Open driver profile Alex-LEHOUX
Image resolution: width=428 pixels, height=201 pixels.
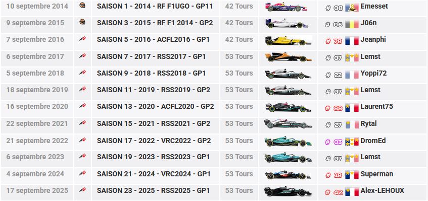coord(382,190)
